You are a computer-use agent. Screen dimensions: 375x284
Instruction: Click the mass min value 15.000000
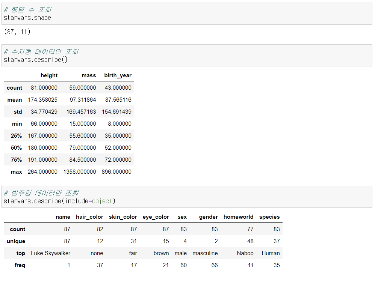[83, 124]
